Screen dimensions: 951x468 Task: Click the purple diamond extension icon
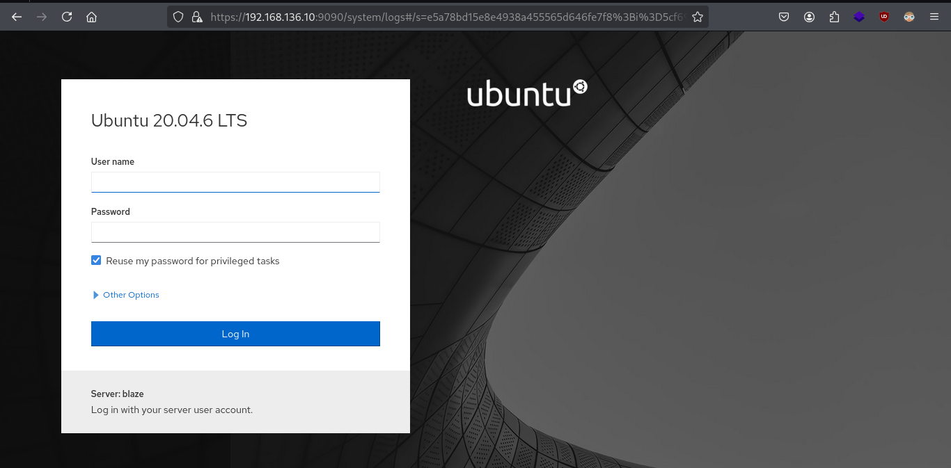click(x=859, y=17)
